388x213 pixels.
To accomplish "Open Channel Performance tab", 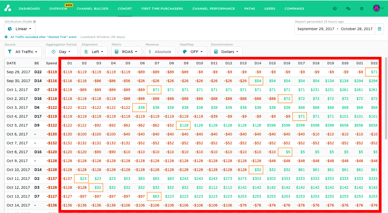I will 214,9.
